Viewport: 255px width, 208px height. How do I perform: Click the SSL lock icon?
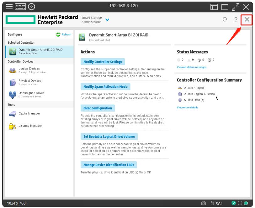pos(212,203)
